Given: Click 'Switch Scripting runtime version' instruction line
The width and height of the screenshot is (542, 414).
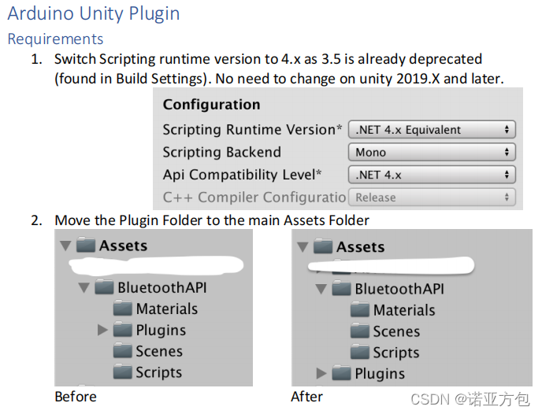Looking at the screenshot, I should 268,59.
